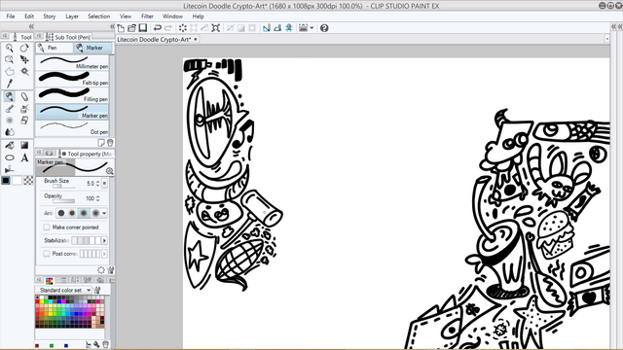Select the Move layer tool
623x350 pixels.
pos(24,59)
